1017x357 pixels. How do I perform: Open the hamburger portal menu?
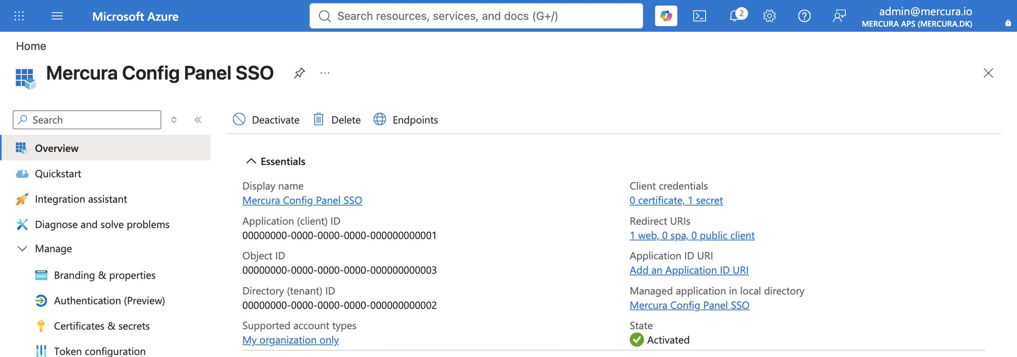click(57, 16)
